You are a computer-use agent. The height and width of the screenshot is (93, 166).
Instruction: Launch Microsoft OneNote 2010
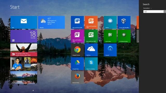click(x=77, y=36)
